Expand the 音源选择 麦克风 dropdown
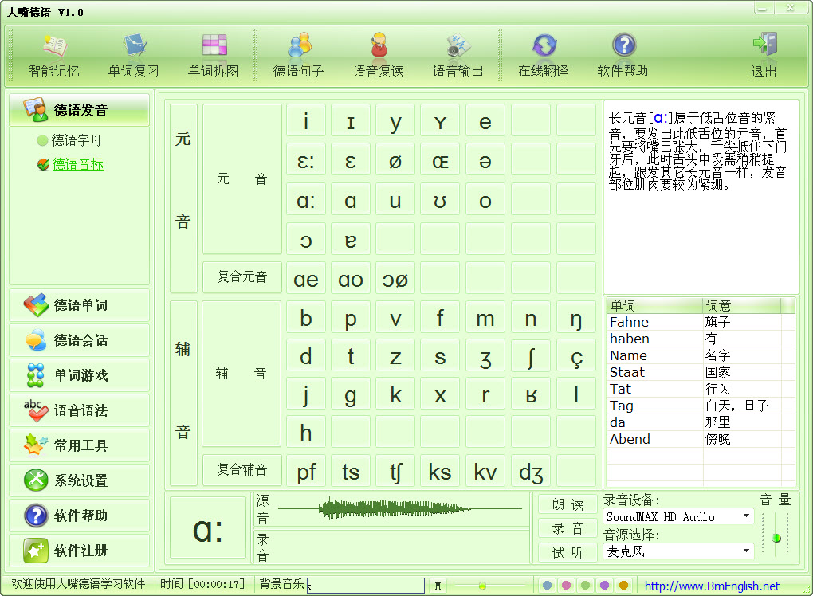The height and width of the screenshot is (596, 813). click(746, 551)
